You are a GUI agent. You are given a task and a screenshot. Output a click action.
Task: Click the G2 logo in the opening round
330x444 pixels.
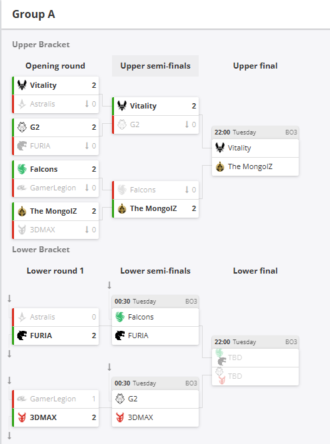pos(22,127)
